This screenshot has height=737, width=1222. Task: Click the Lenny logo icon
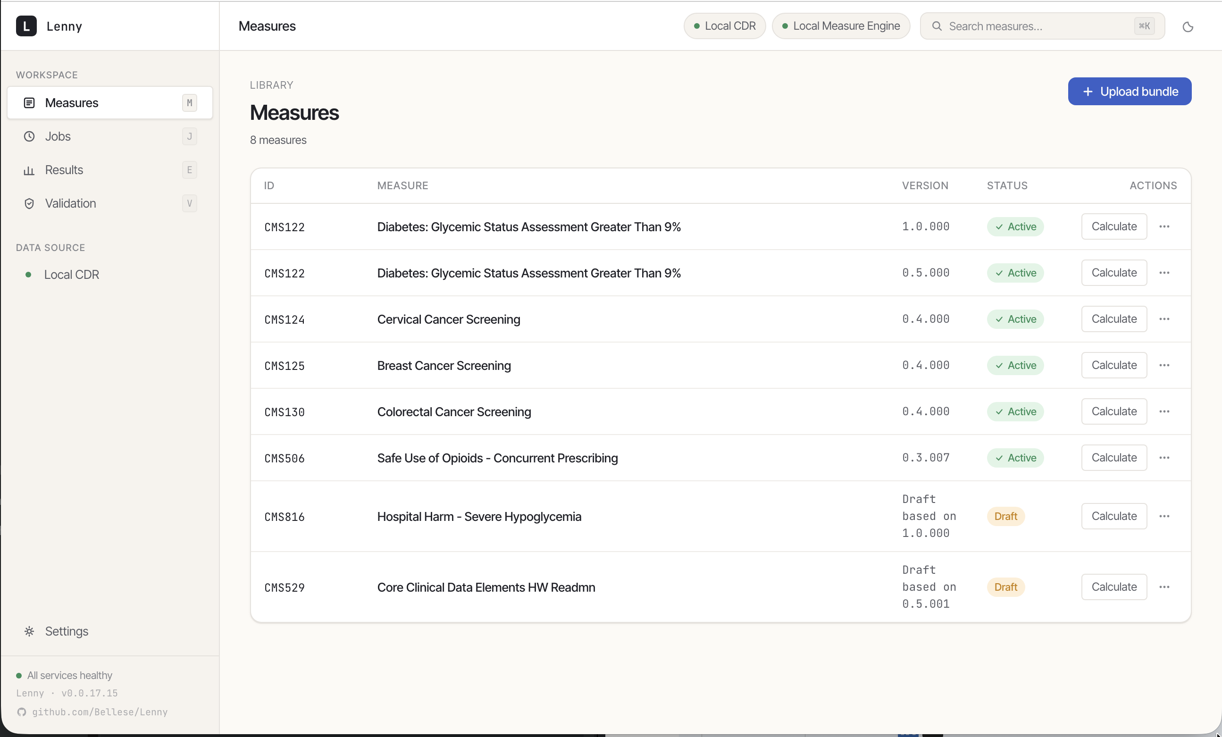(x=26, y=26)
